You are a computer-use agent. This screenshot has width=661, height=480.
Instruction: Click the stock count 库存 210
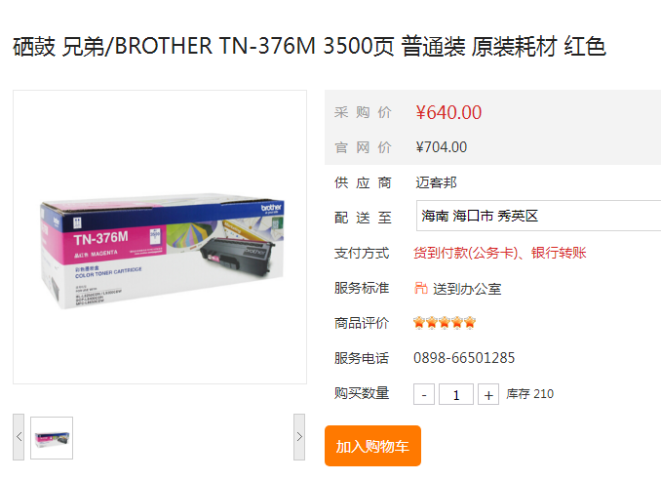530,394
